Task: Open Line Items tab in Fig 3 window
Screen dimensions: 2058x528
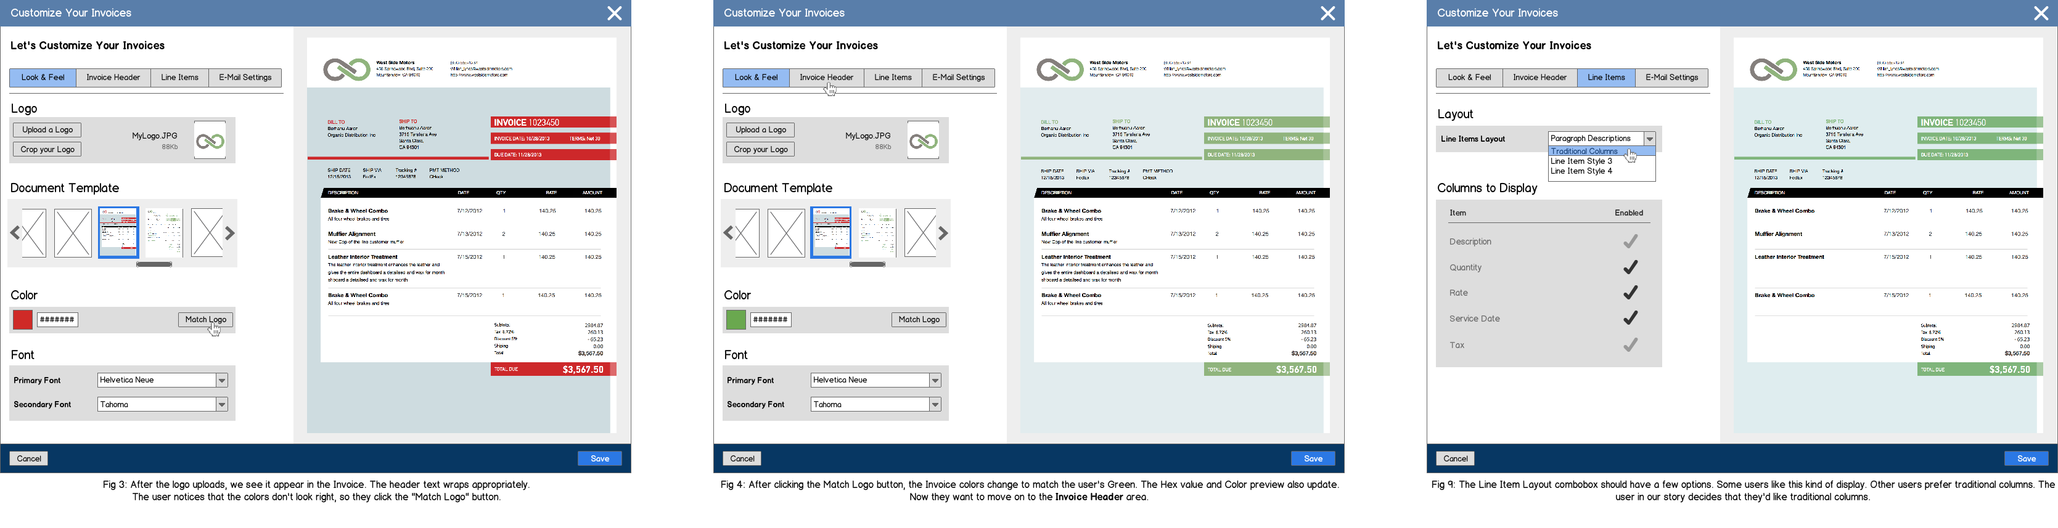Action: [x=180, y=78]
